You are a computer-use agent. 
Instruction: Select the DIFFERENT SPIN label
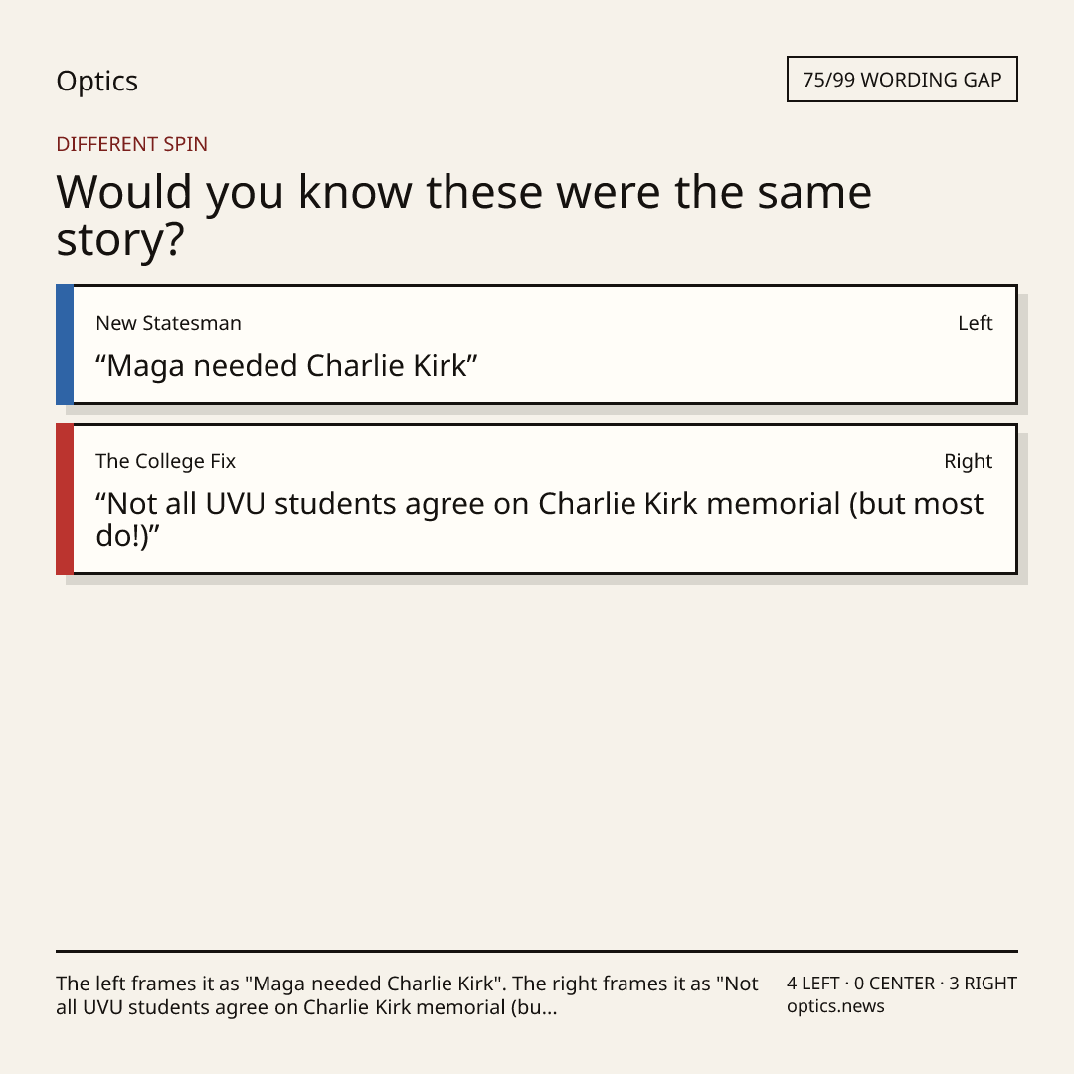coord(131,144)
